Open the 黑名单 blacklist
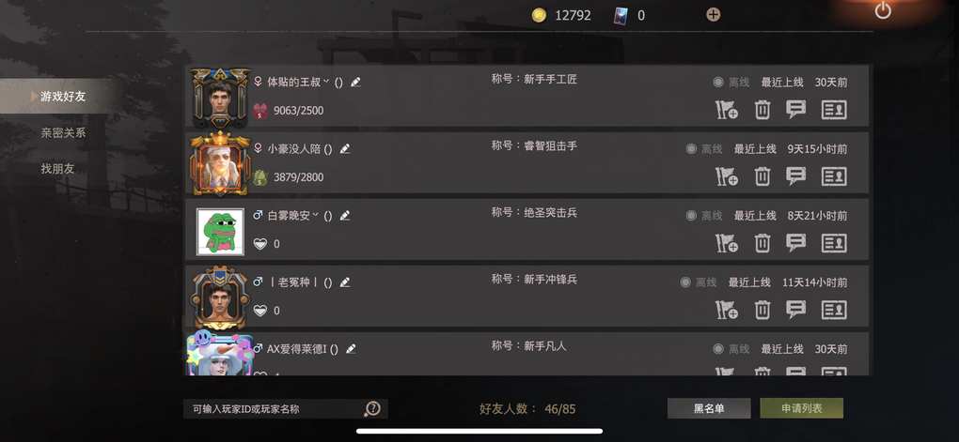Image resolution: width=959 pixels, height=442 pixels. pos(709,408)
